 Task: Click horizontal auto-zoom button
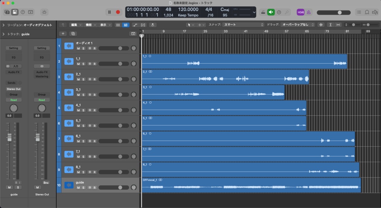pyautogui.click(x=338, y=25)
